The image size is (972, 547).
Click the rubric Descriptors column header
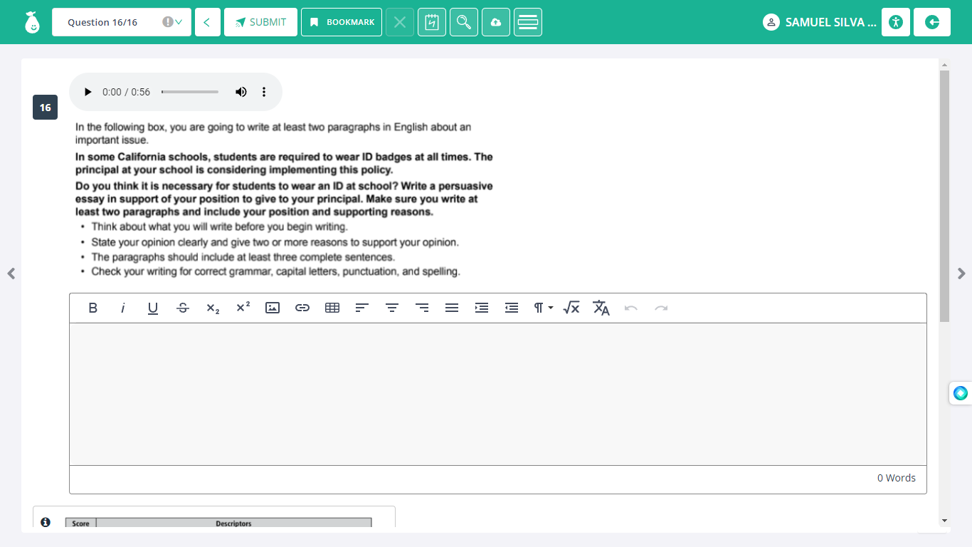coord(233,523)
